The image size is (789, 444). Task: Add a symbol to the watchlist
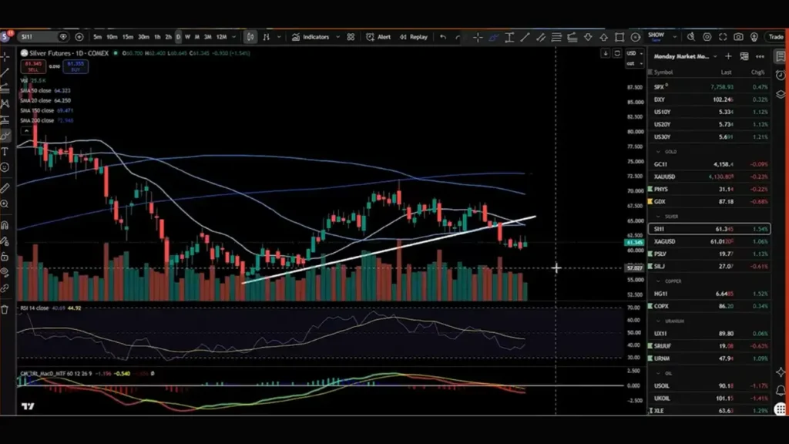tap(728, 56)
